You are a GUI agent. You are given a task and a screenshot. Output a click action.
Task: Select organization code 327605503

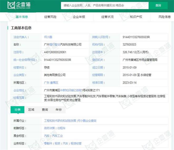pos(129,45)
